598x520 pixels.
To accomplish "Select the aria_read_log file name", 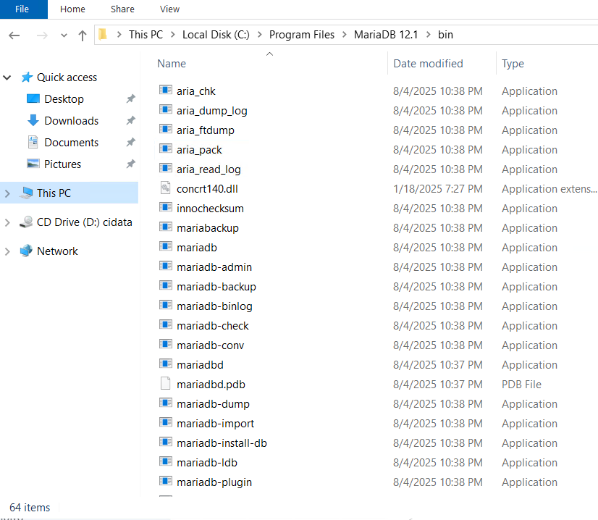I will point(209,169).
